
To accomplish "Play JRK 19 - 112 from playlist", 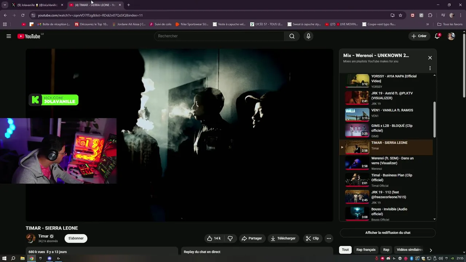I will tap(386, 197).
